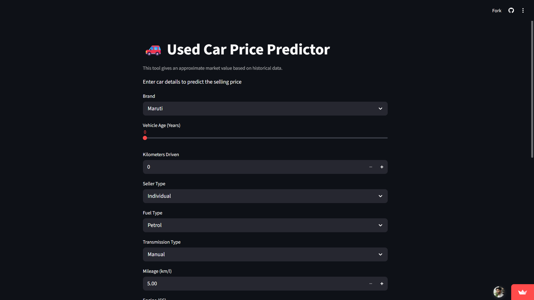
Task: Click the 'Individual' value in Seller Type
Action: (x=159, y=196)
